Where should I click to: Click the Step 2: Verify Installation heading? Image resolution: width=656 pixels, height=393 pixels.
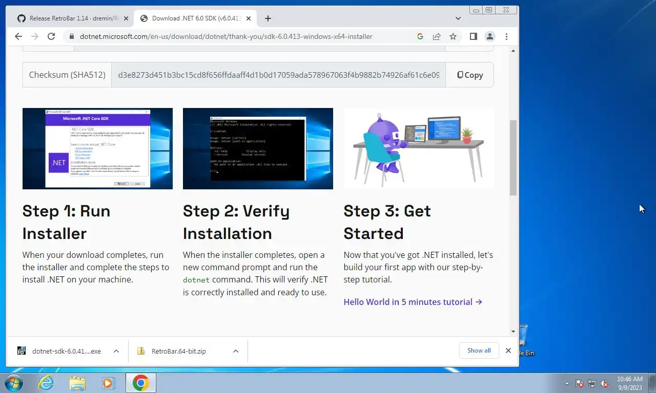pos(236,222)
